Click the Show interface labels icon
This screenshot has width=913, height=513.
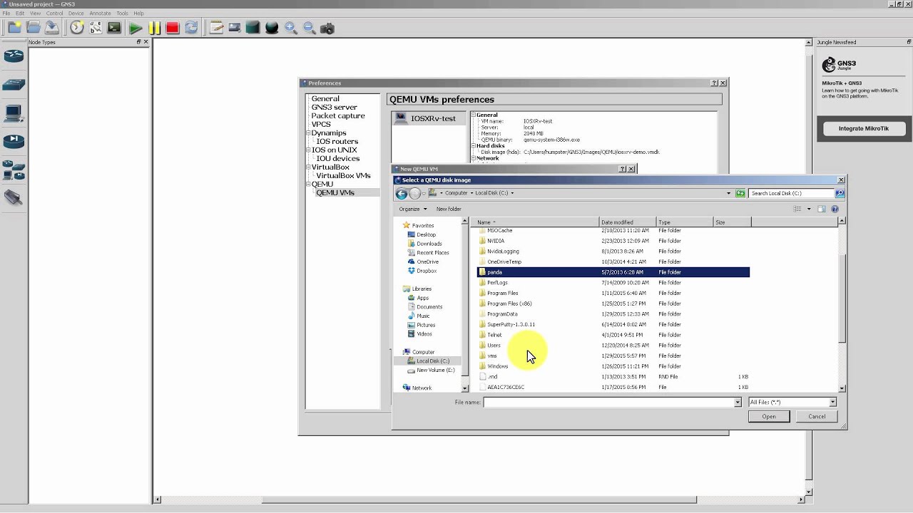pyautogui.click(x=96, y=28)
